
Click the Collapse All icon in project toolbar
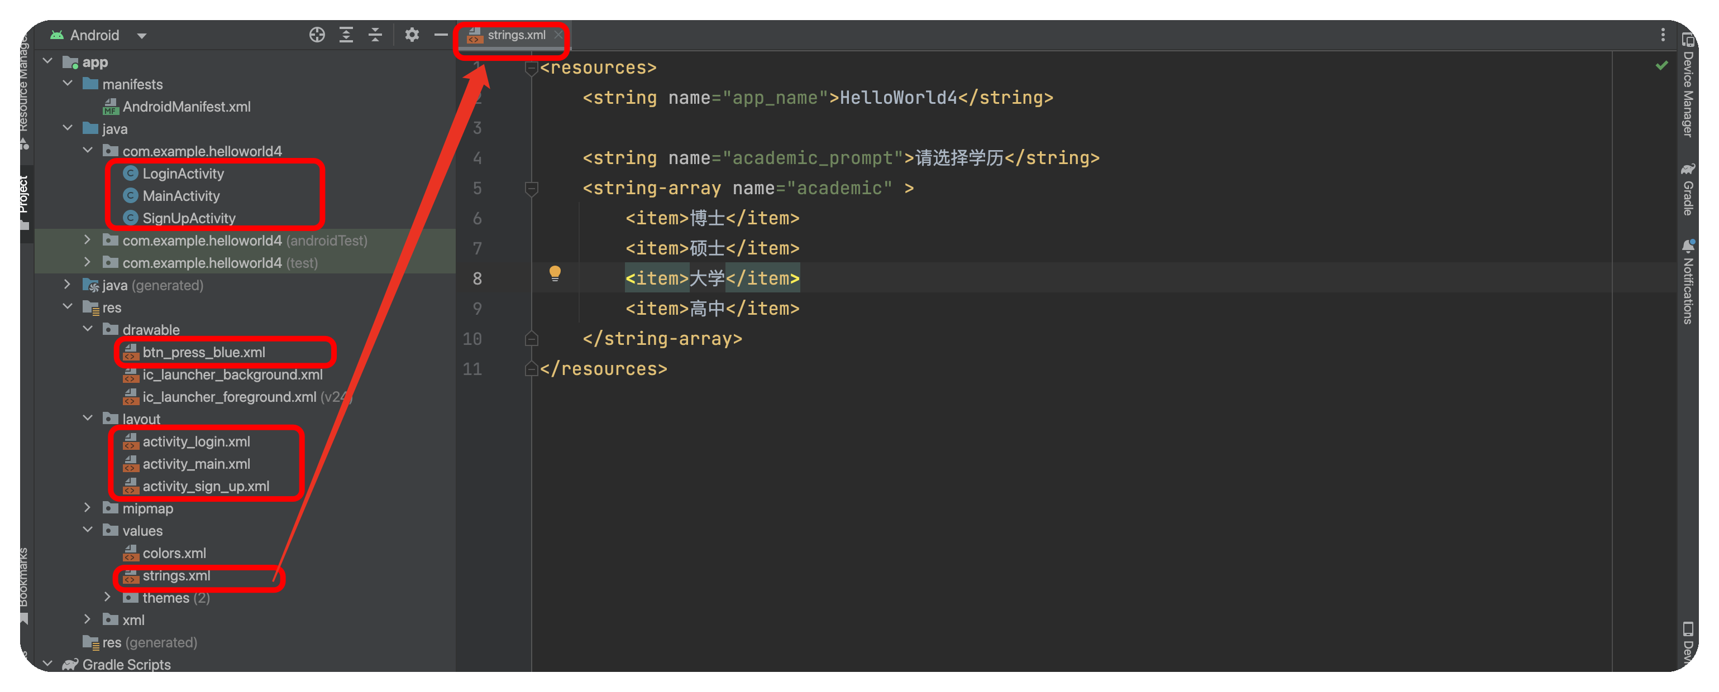point(375,35)
